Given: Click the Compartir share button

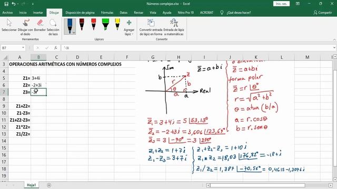Looking at the screenshot, I should (x=323, y=13).
